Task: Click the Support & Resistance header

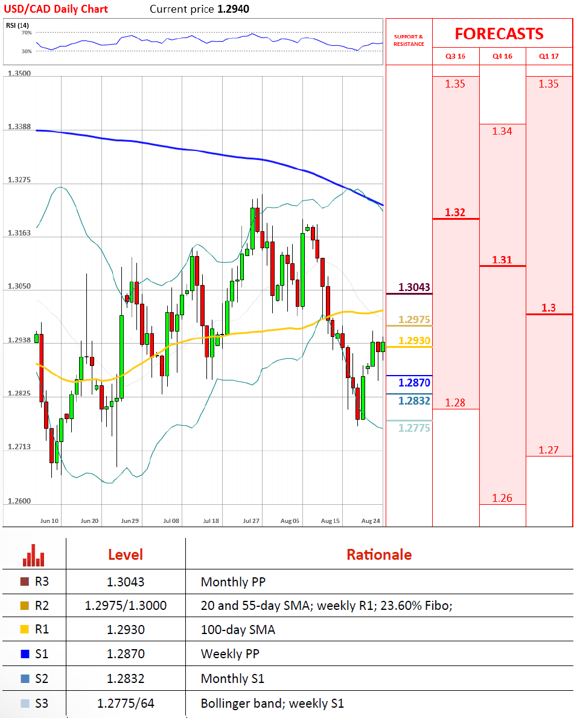Action: (409, 40)
